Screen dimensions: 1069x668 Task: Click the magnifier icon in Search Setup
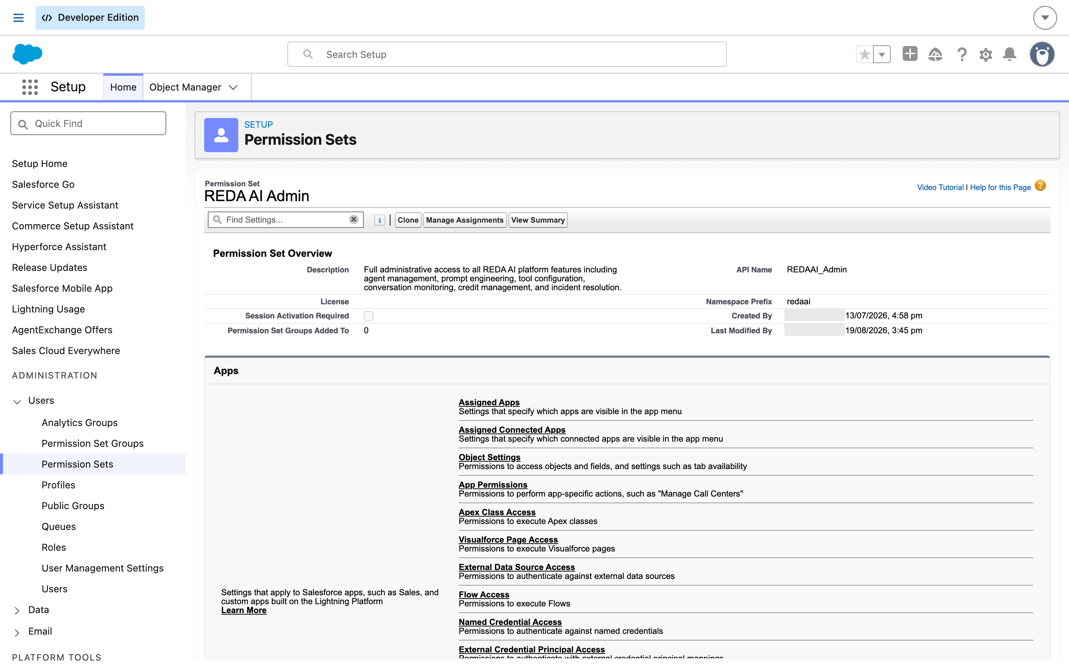point(308,54)
